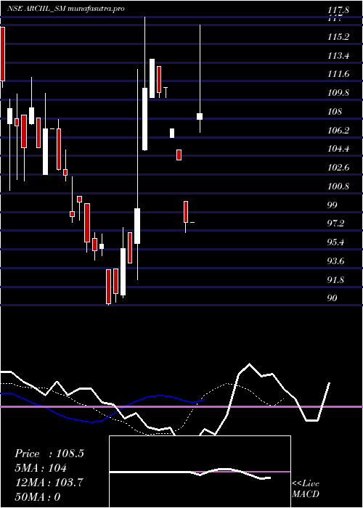Screen dimensions: 363x508
Task: Select the 95.4 price axis label
Action: point(337,242)
